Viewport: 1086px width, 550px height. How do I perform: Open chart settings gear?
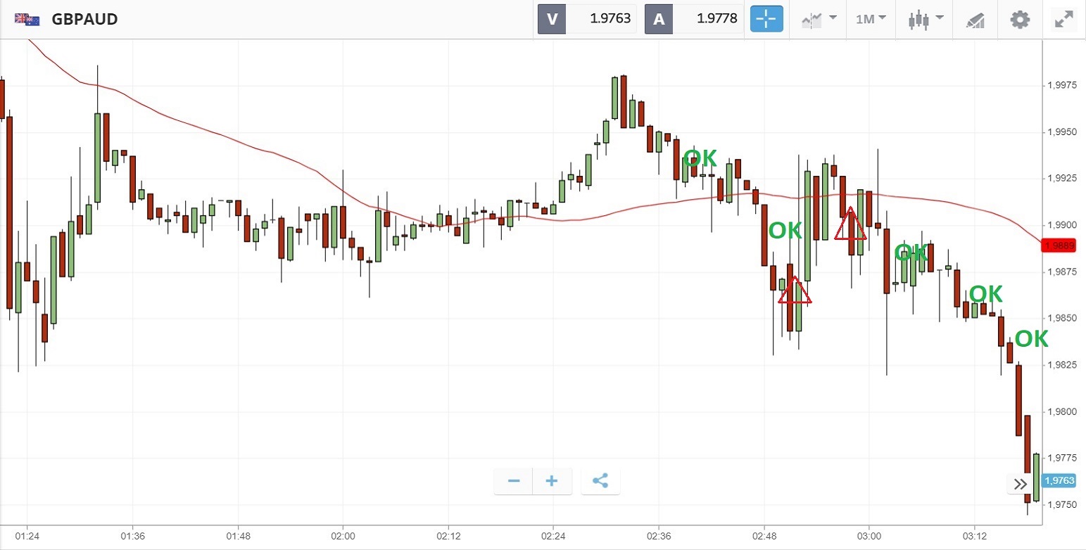click(1020, 19)
